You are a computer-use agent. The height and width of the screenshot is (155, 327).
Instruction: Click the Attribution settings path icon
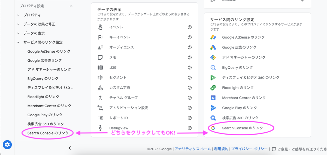pos(100,108)
